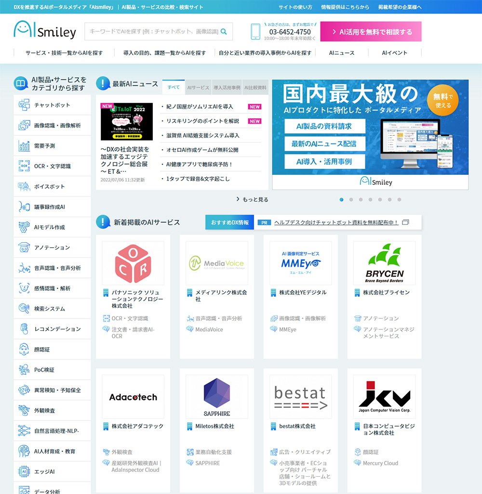Image resolution: width=482 pixels, height=494 pixels.
Task: Click the ボイスボット sidebar icon
Action: (x=23, y=186)
